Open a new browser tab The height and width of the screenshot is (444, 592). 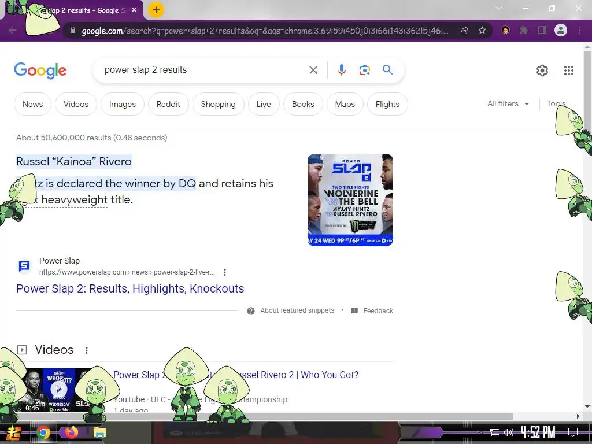coord(156,10)
